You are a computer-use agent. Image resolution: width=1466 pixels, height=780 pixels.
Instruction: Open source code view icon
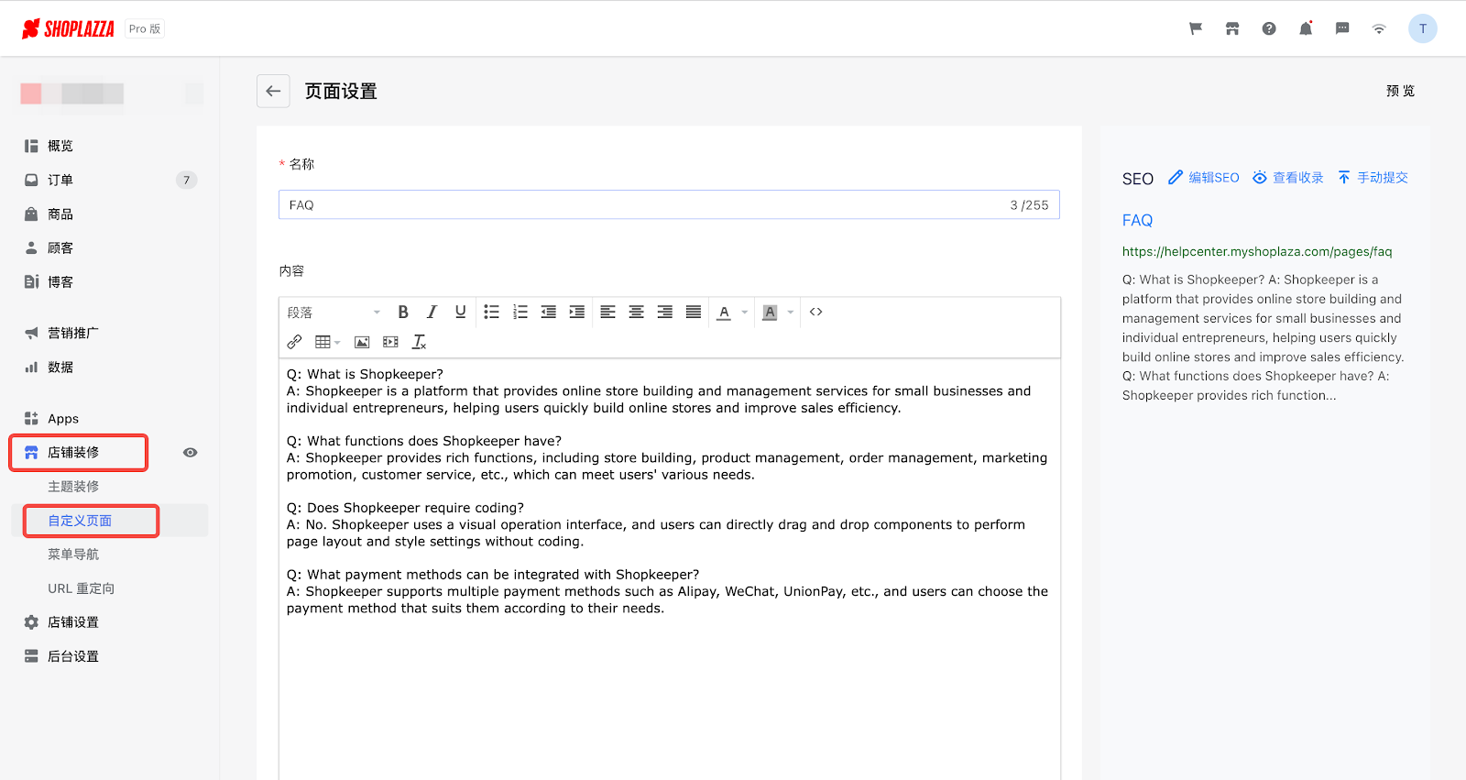pyautogui.click(x=816, y=313)
